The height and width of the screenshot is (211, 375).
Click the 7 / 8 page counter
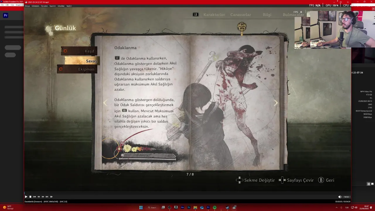tap(190, 174)
